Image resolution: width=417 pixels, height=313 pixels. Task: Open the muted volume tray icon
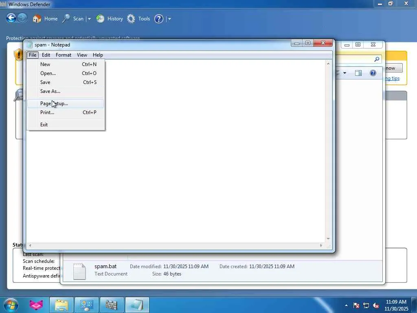tap(376, 306)
